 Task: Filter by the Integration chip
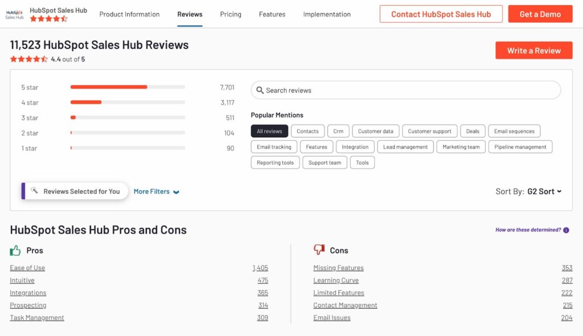point(355,146)
